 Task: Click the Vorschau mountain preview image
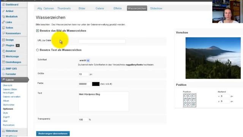[213, 58]
